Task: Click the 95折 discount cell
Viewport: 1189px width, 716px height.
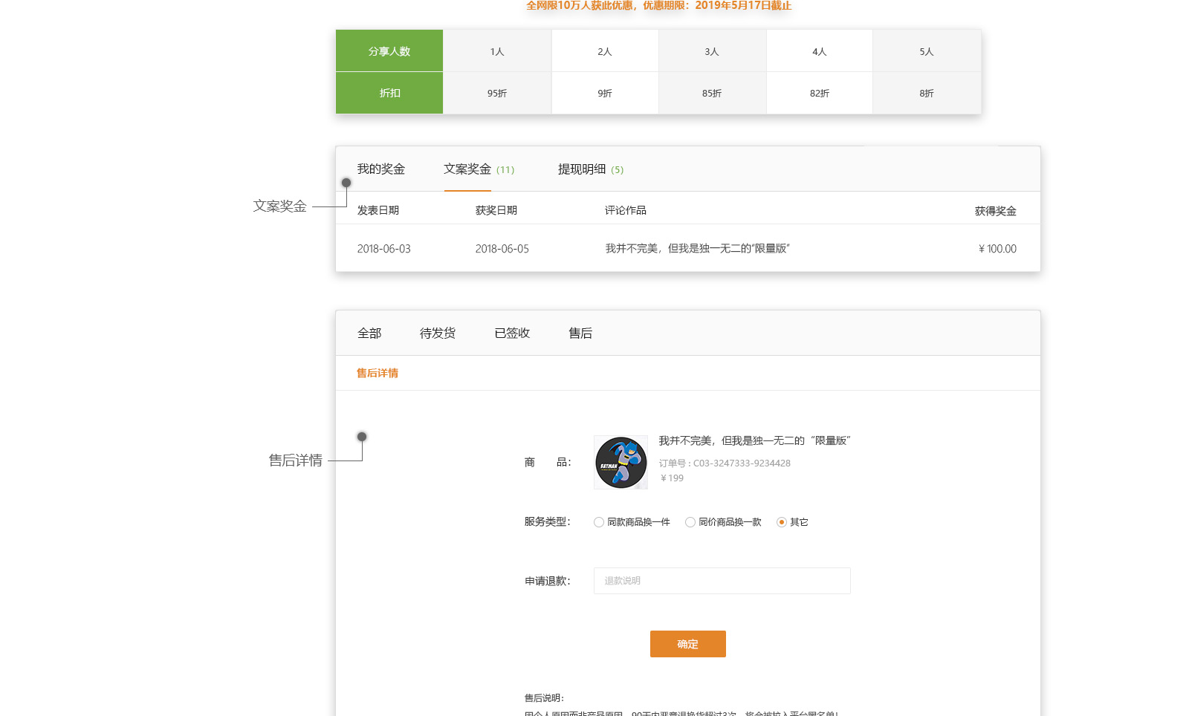Action: (497, 93)
